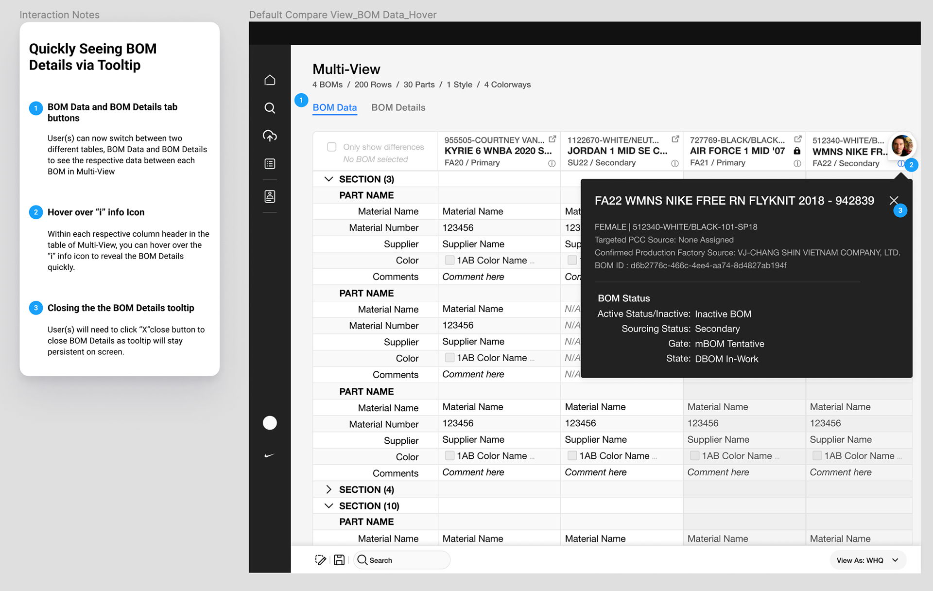Close the BOM Details tooltip

tap(893, 200)
